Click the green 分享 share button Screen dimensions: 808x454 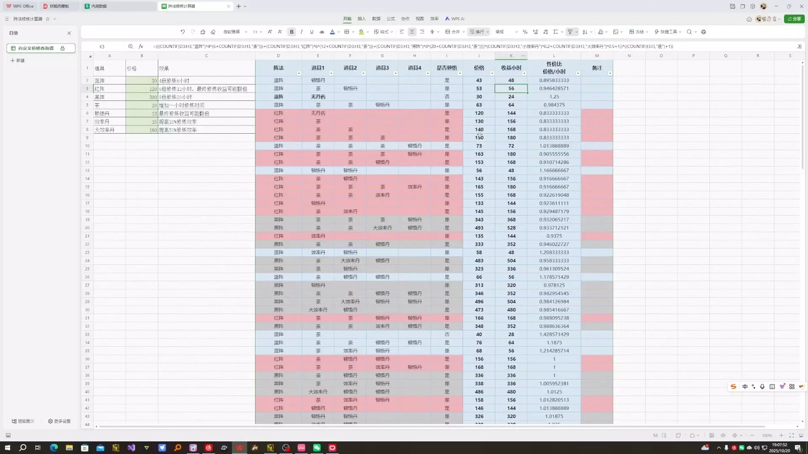tap(794, 19)
